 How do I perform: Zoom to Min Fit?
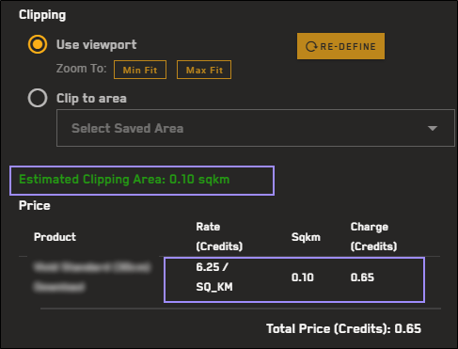140,70
